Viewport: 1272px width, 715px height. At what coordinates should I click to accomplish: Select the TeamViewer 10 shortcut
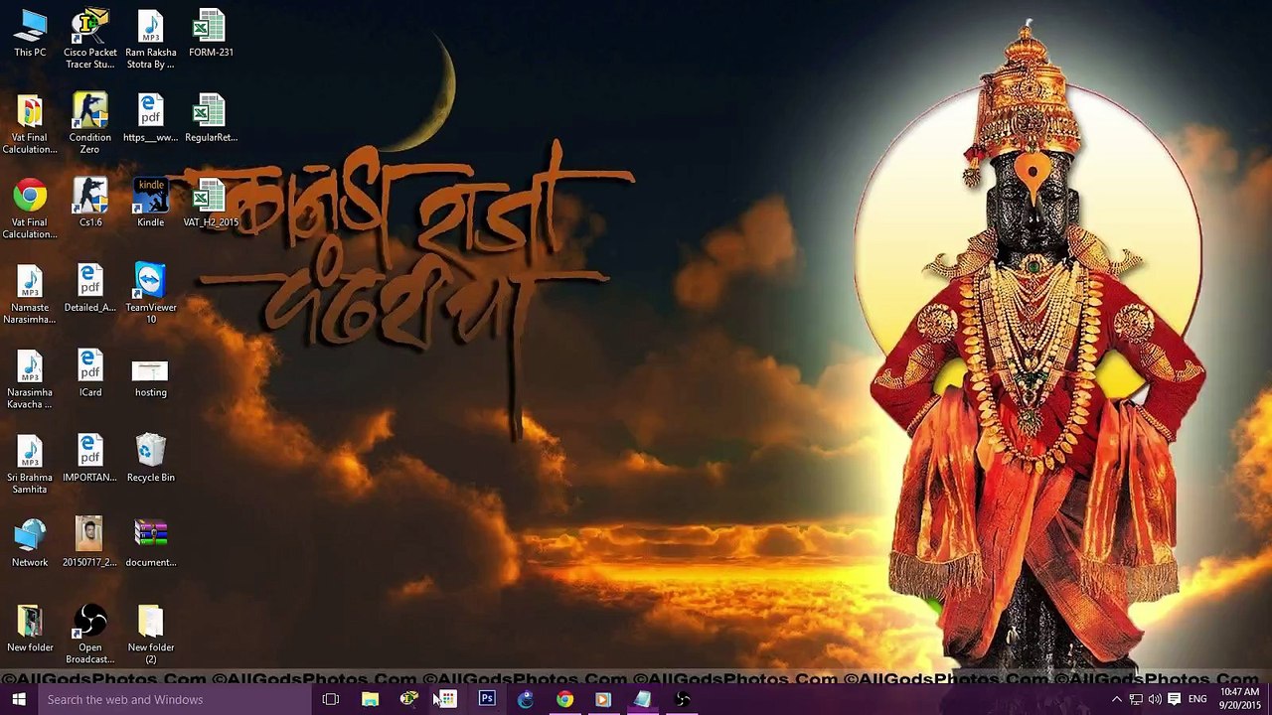(x=150, y=295)
